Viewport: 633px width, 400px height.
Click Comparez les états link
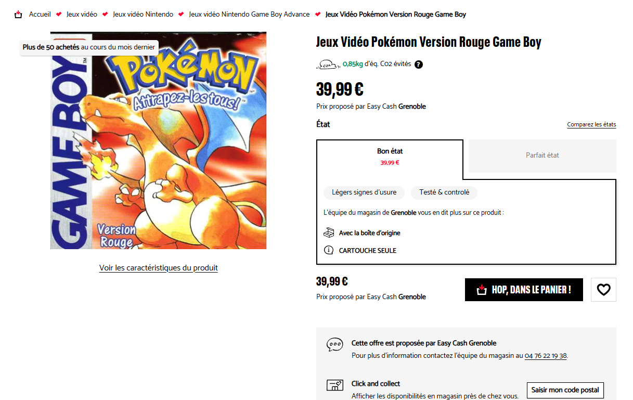pos(591,125)
